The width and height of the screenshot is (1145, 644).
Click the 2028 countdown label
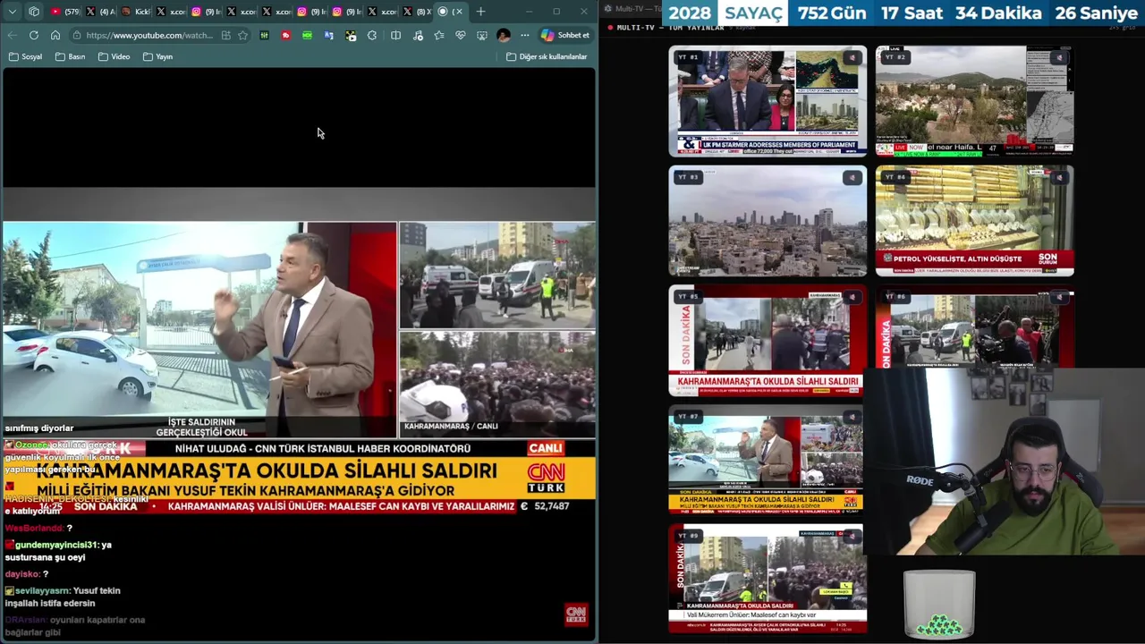690,13
